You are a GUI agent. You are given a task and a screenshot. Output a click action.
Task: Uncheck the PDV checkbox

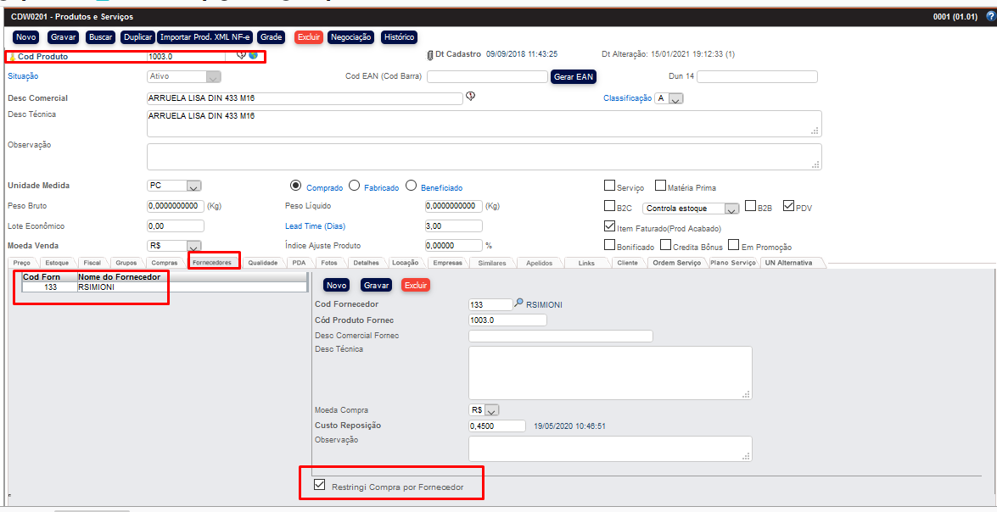pos(788,206)
